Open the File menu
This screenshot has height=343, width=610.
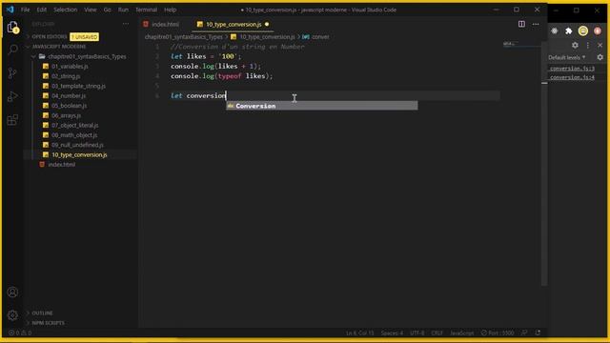click(x=26, y=10)
